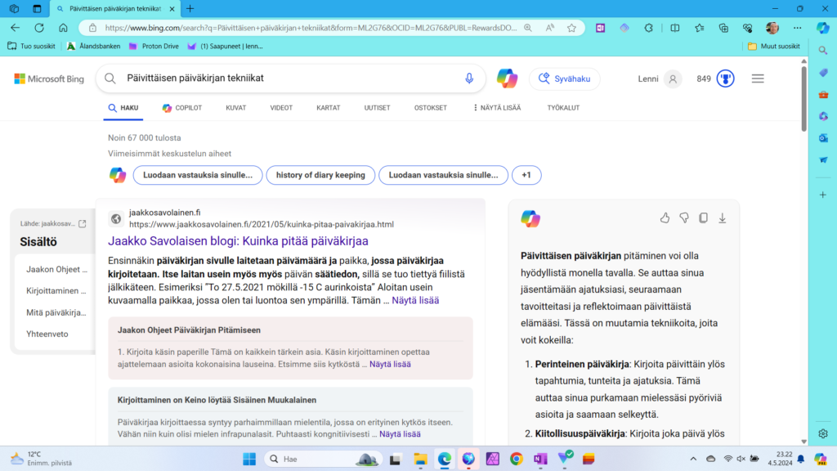Image resolution: width=837 pixels, height=471 pixels.
Task: Switch to the Videot tab
Action: tap(281, 108)
